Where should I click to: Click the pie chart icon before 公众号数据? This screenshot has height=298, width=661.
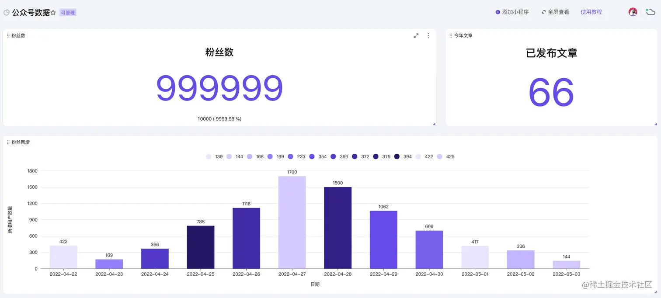point(6,13)
